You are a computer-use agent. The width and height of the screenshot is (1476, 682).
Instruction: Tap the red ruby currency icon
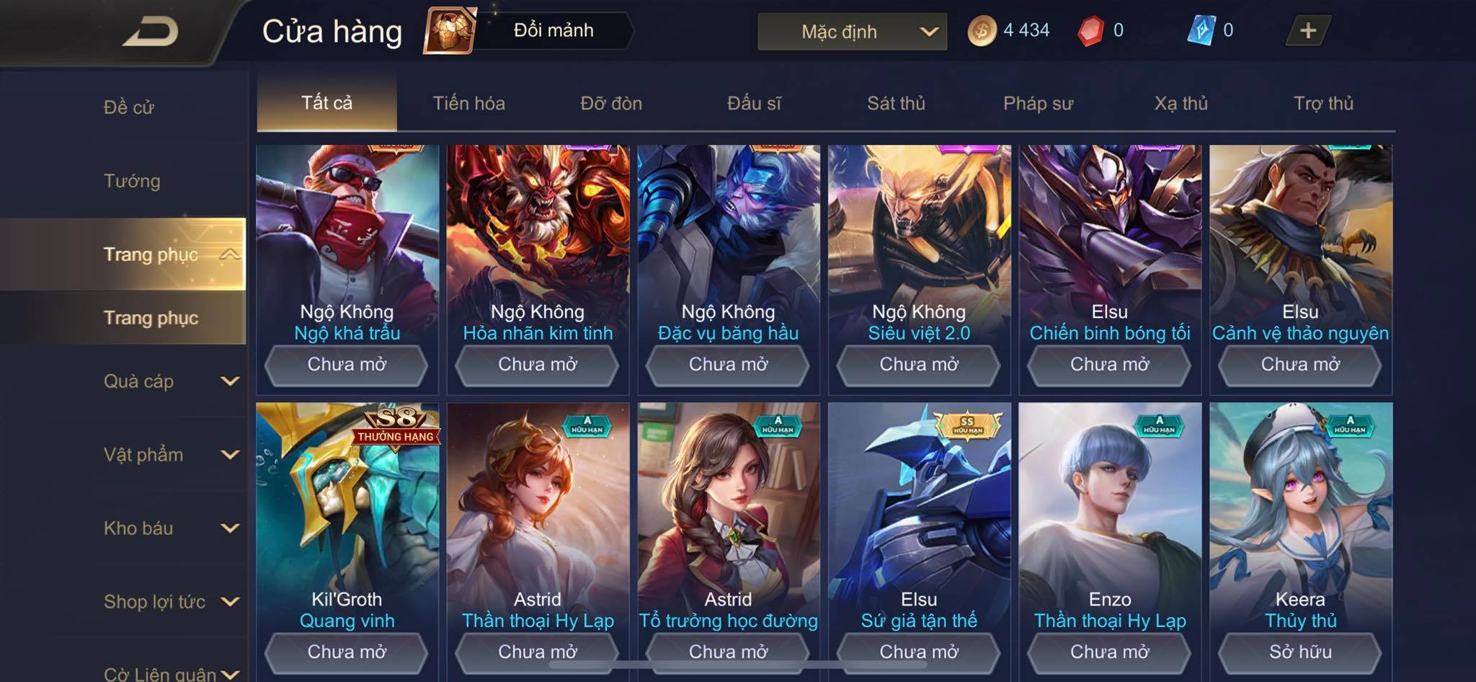point(1090,31)
